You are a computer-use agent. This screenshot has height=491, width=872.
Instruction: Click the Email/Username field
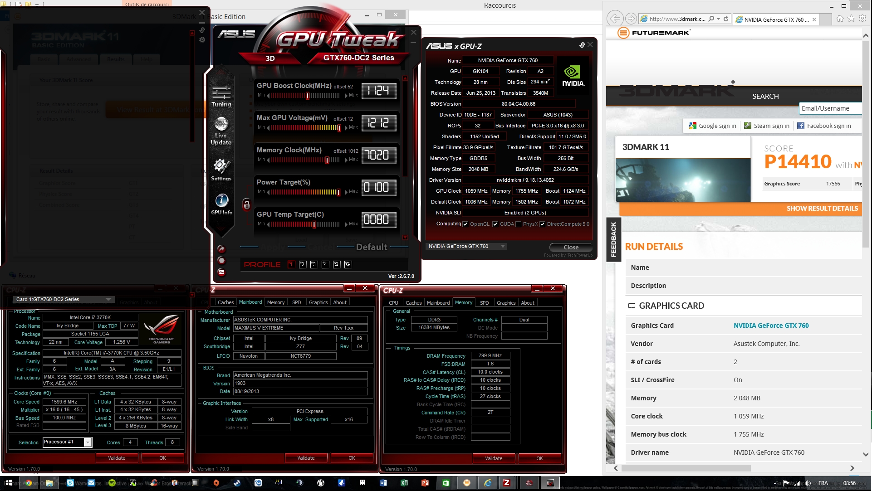tap(830, 108)
